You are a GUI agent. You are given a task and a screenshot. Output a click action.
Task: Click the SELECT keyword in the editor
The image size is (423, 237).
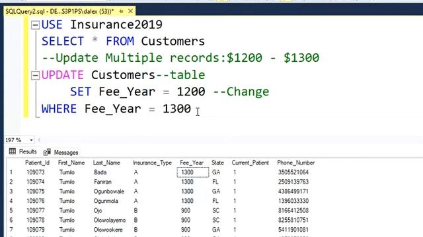click(x=63, y=41)
